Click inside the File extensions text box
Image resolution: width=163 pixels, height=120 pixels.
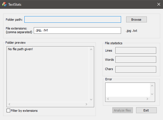click(x=77, y=30)
